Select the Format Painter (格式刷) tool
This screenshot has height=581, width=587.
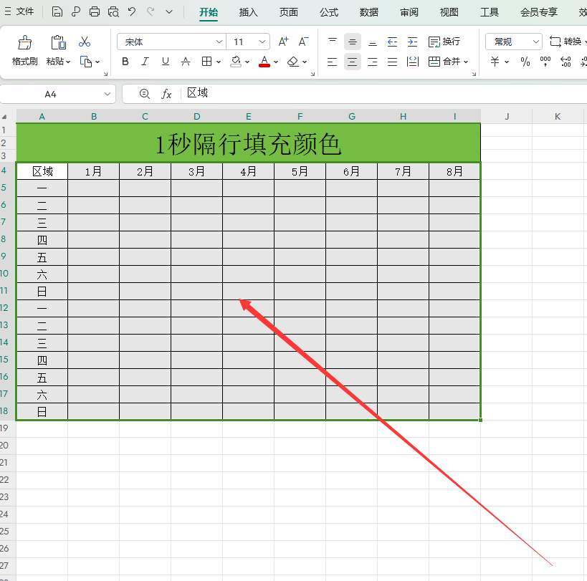coord(24,50)
